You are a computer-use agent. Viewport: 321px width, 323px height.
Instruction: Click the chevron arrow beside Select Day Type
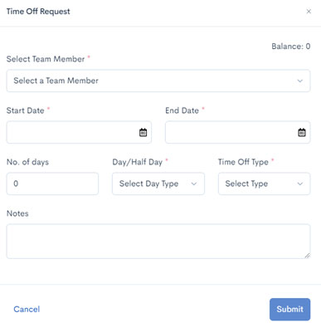point(194,184)
